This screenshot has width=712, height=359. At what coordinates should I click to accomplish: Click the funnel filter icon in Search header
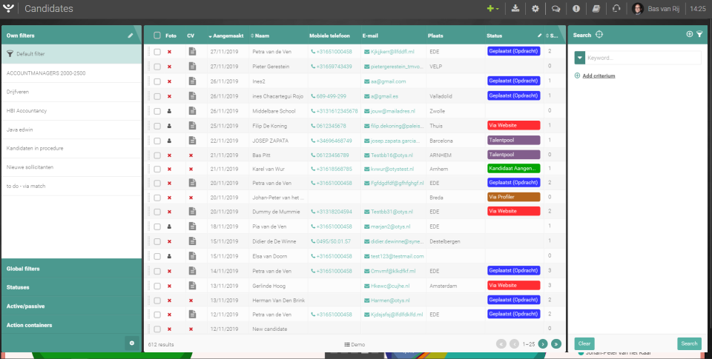click(699, 34)
